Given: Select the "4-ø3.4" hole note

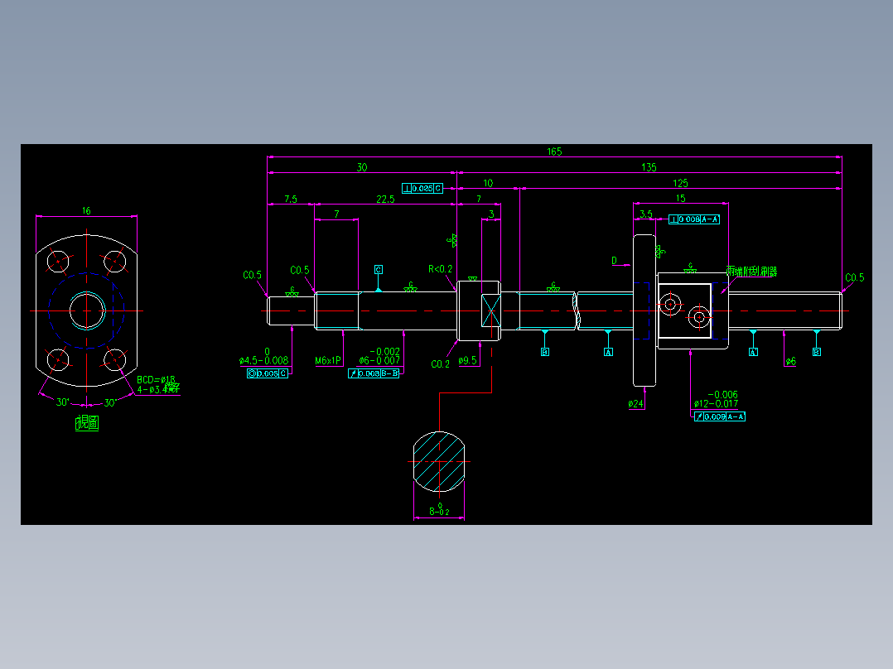Looking at the screenshot, I should click(x=158, y=389).
